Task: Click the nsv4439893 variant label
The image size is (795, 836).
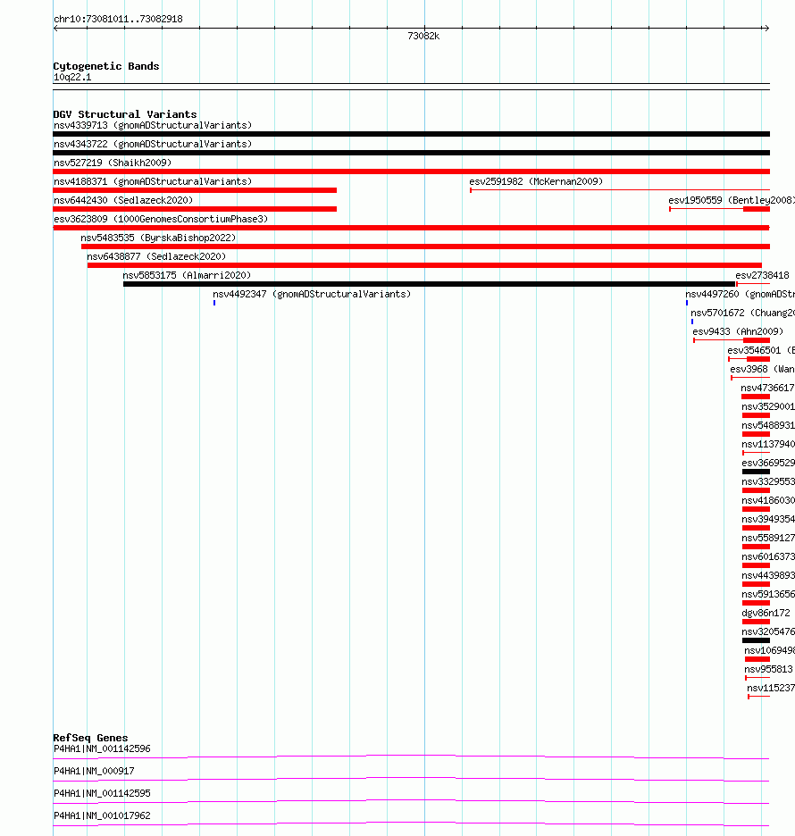Action: click(x=768, y=575)
